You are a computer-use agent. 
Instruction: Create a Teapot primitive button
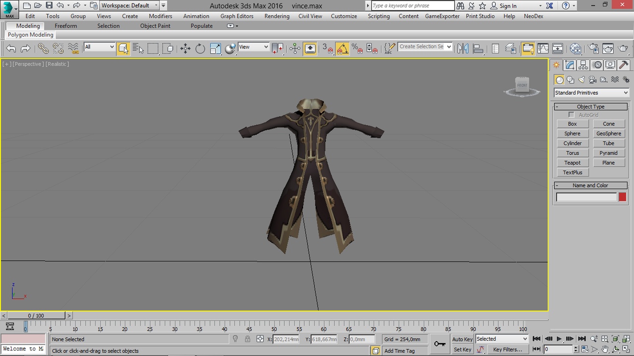(572, 163)
